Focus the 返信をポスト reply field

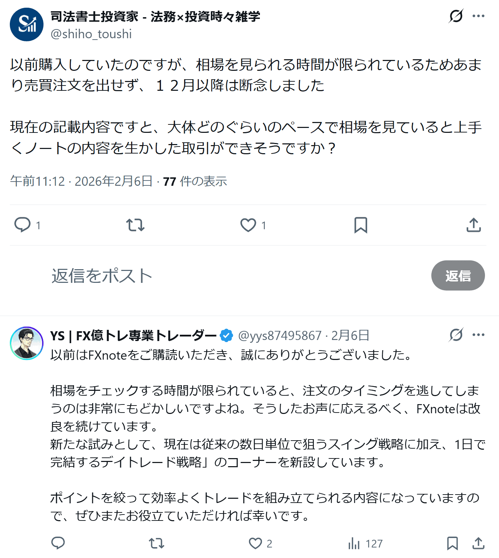coord(210,275)
